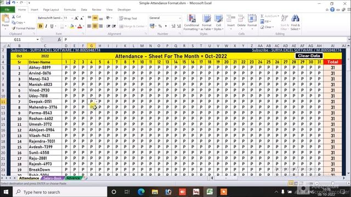Open the Developer ribbon tab
This screenshot has height=197, width=351.
click(x=124, y=10)
